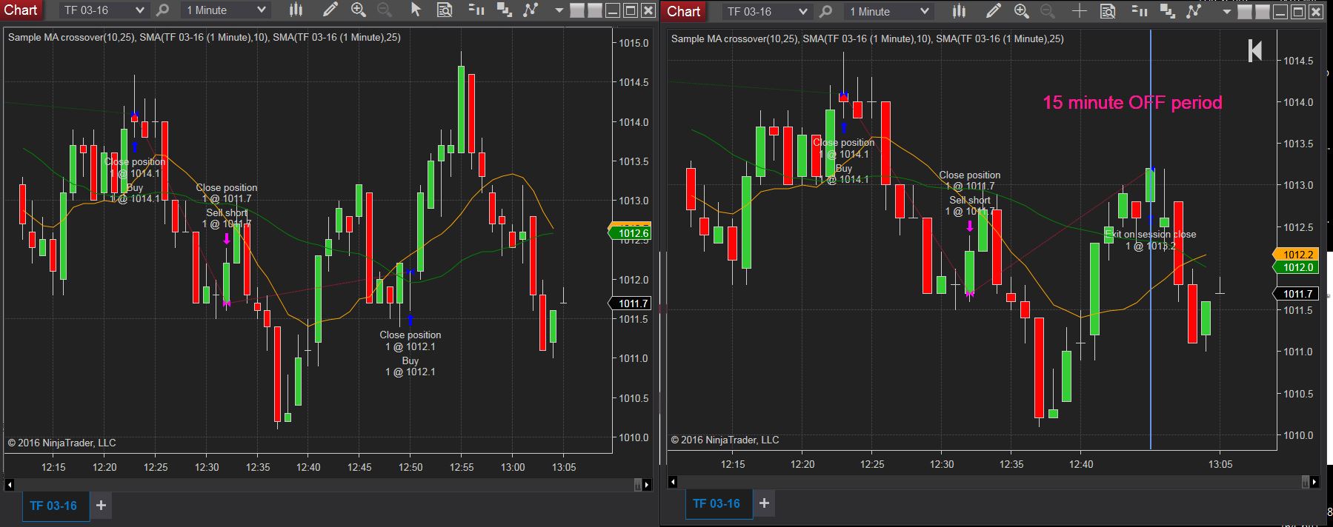Open Data Box icon in right chart
1333x527 pixels.
[1107, 11]
